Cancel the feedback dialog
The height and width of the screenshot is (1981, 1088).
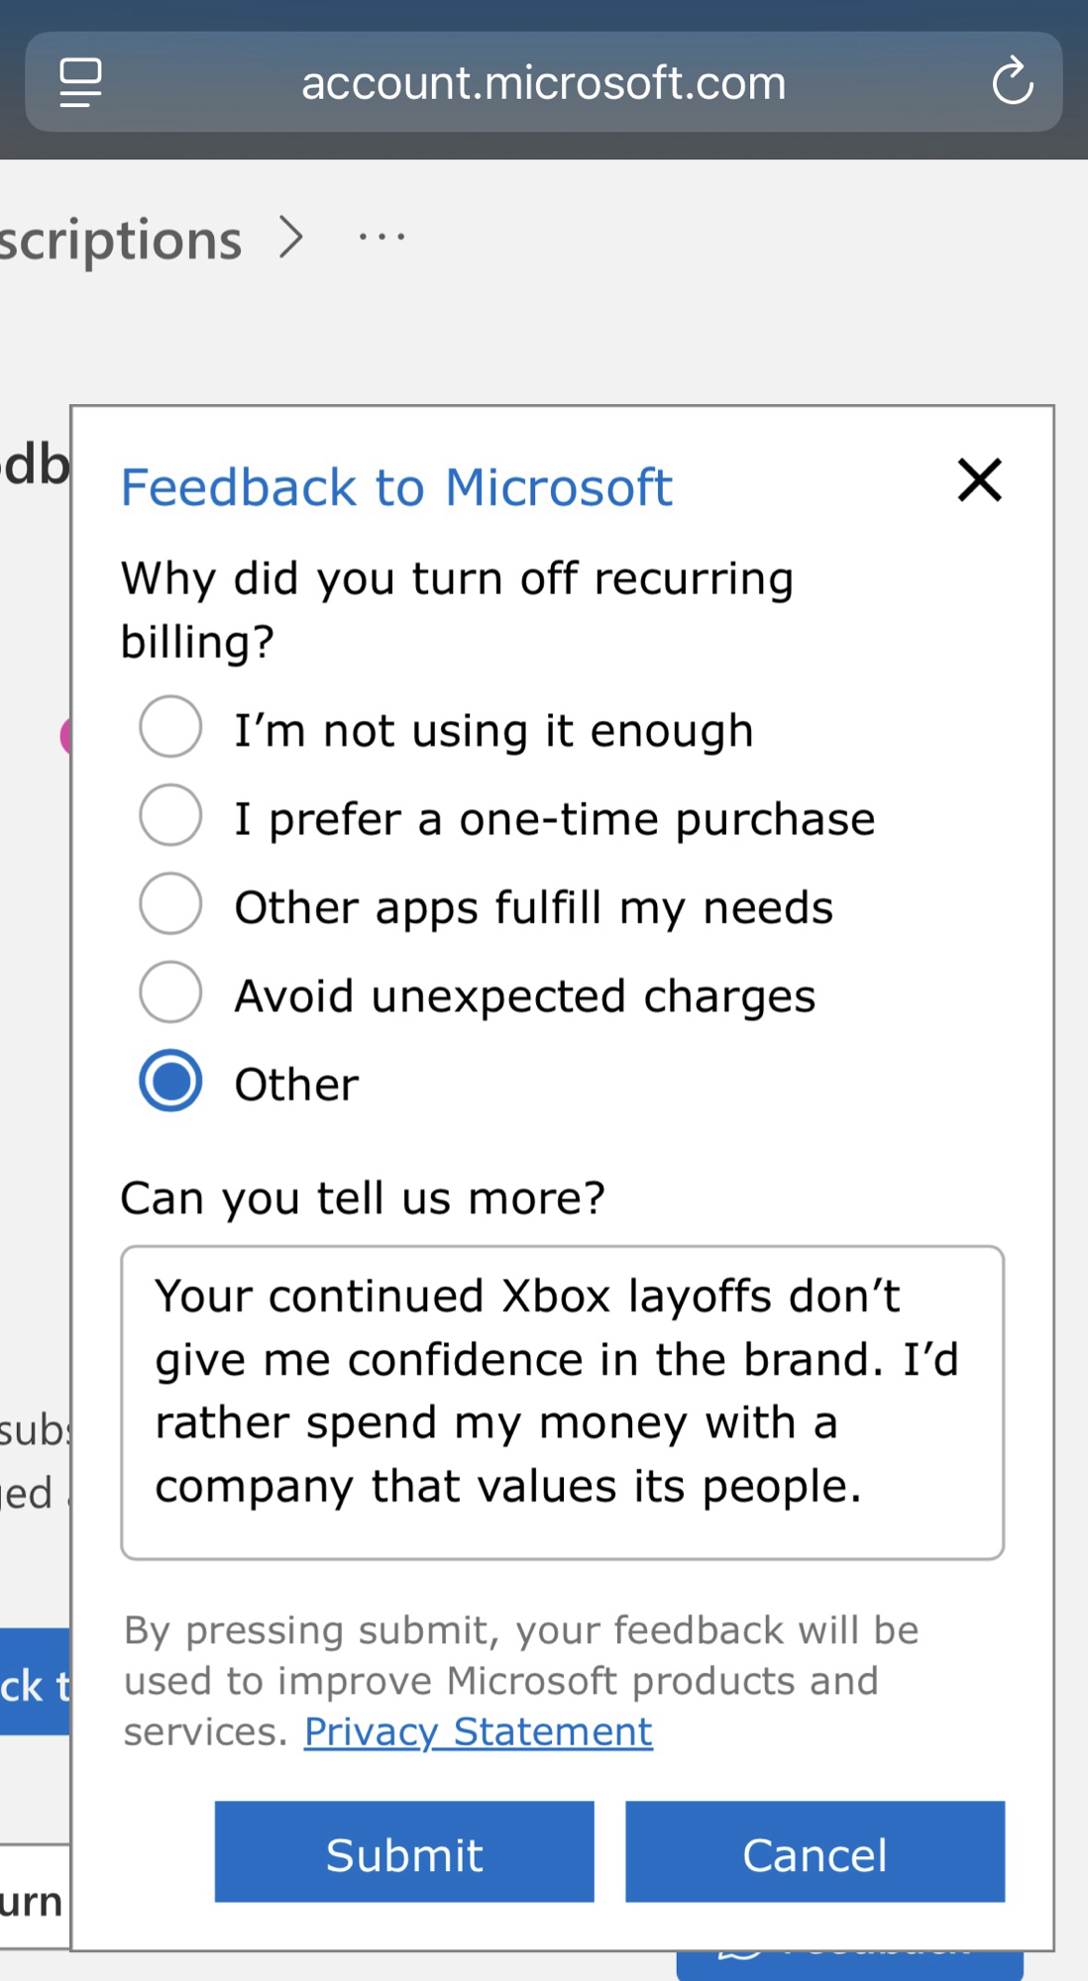(x=815, y=1852)
